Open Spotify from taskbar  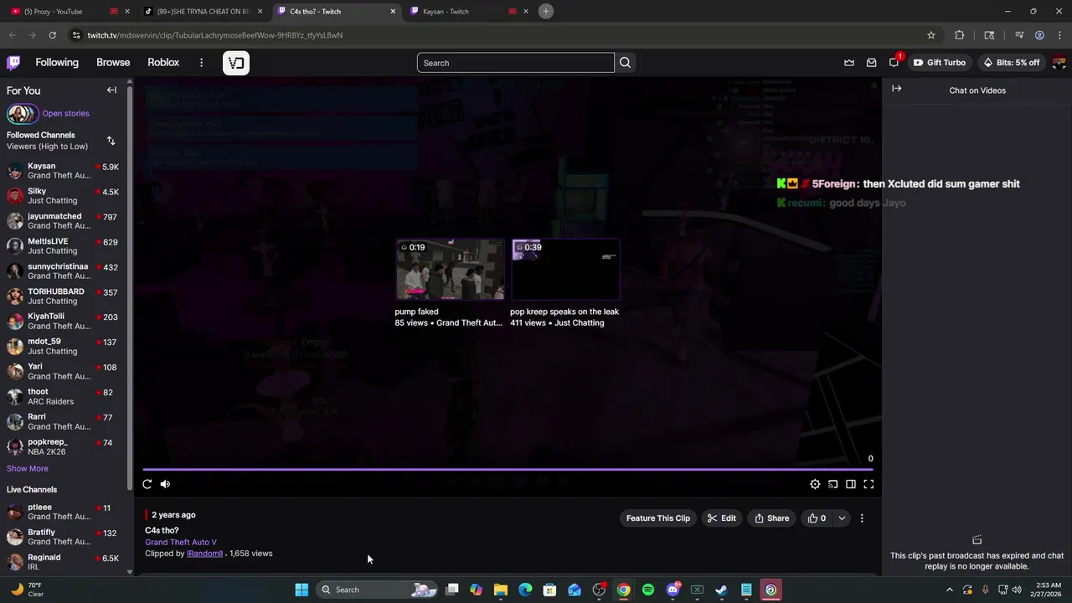648,590
